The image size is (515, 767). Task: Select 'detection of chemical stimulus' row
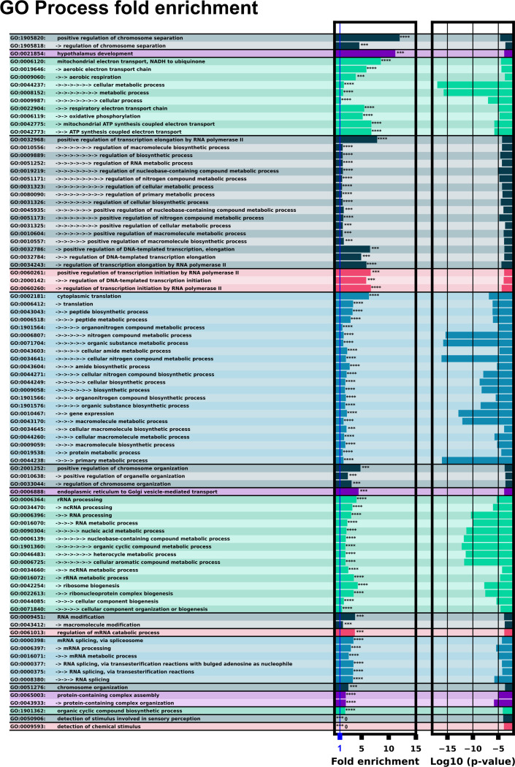click(x=261, y=726)
